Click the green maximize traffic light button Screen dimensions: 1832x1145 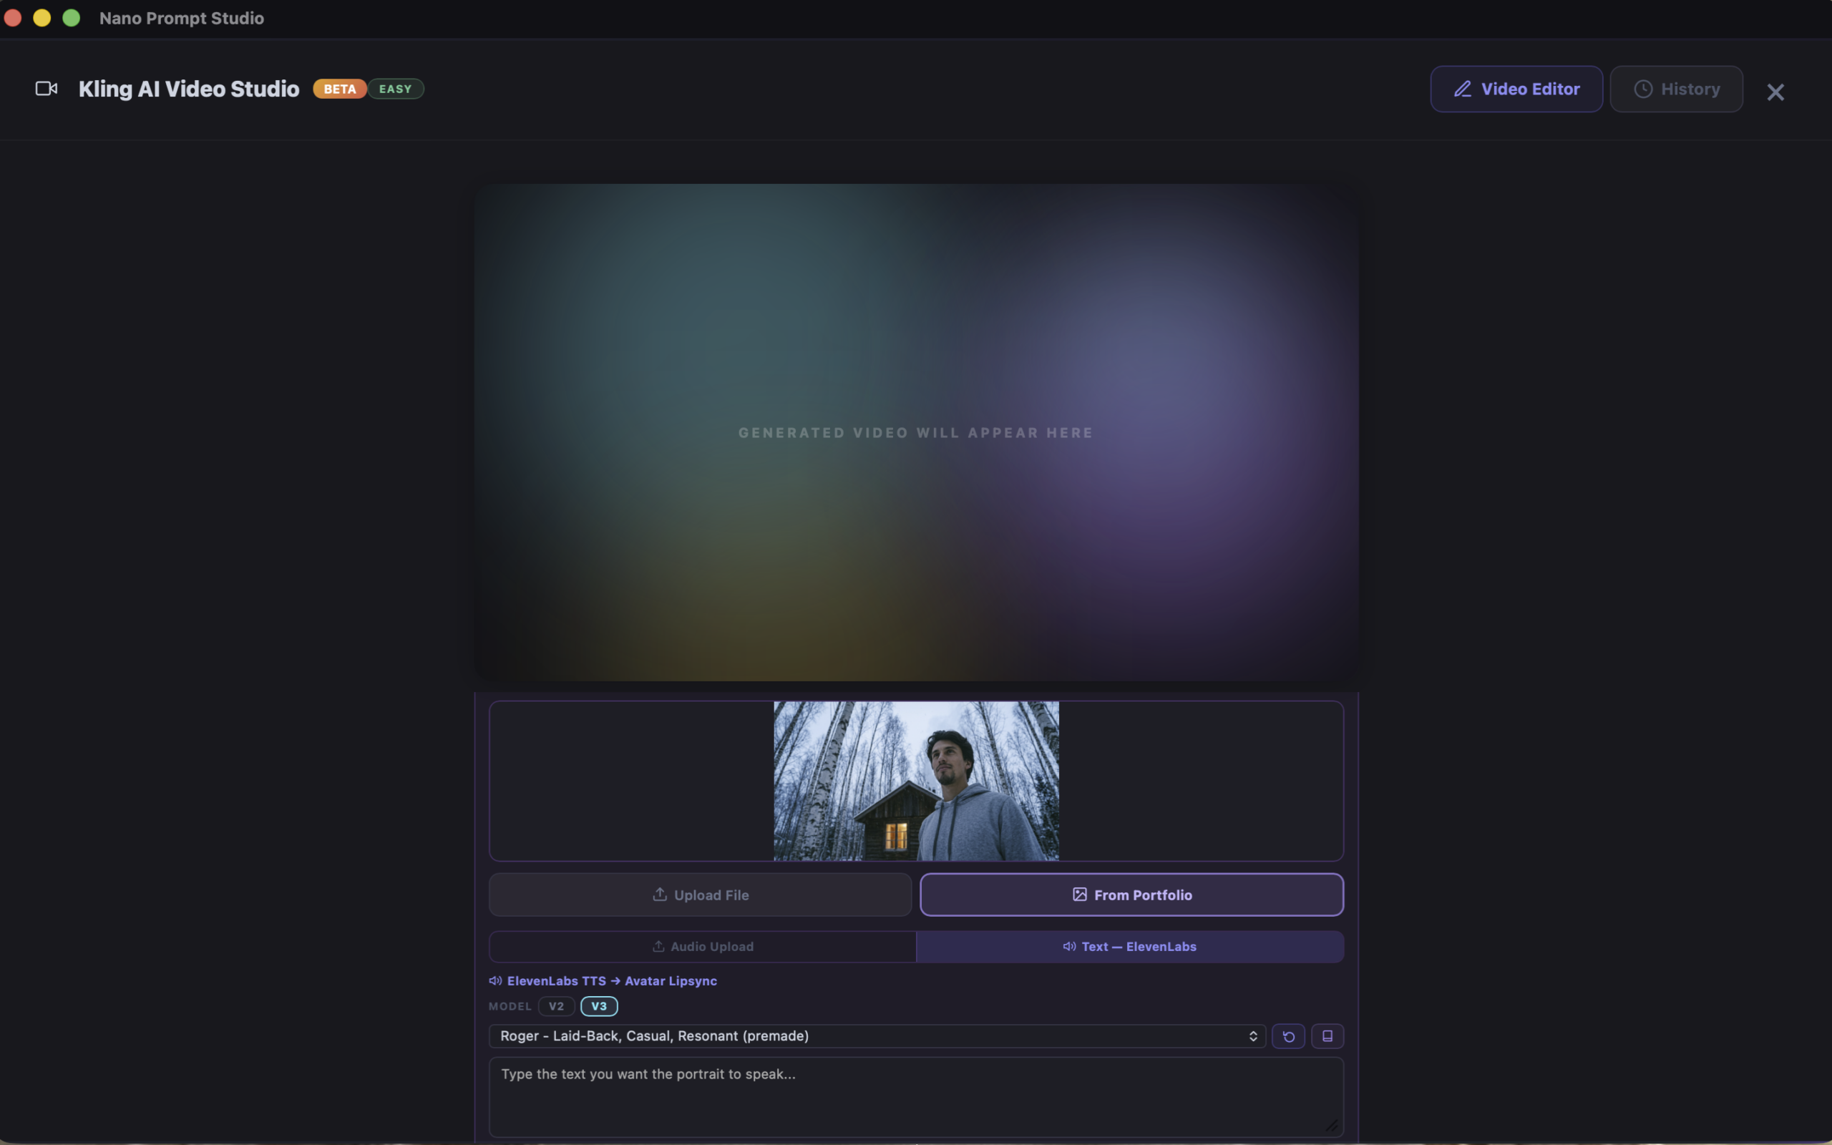click(71, 17)
